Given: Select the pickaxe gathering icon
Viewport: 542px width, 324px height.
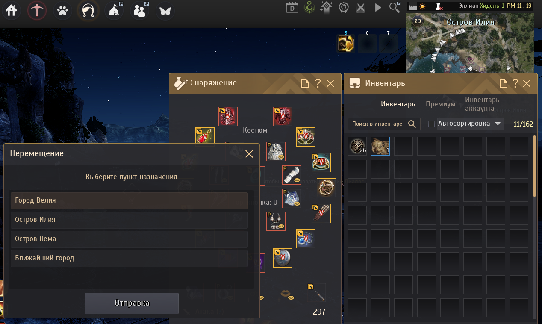Looking at the screenshot, I should (37, 11).
